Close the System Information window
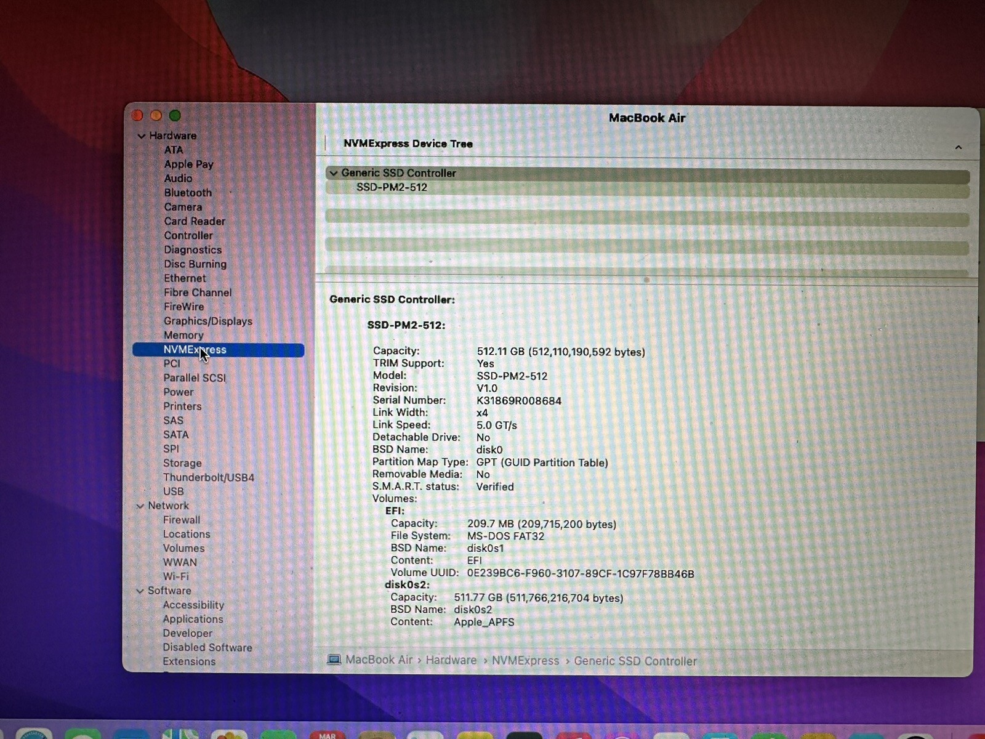The width and height of the screenshot is (985, 739). (137, 116)
